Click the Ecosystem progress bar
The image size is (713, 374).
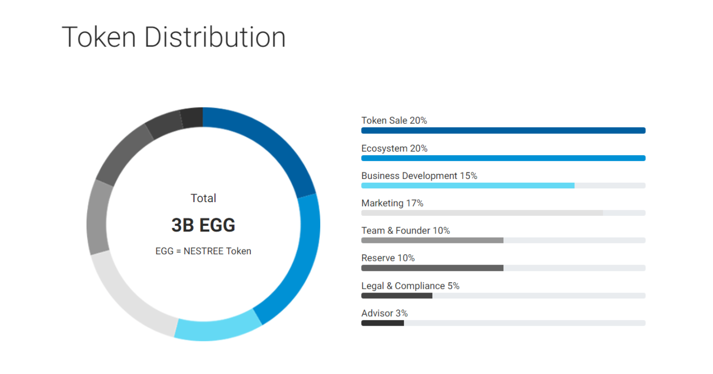[503, 158]
